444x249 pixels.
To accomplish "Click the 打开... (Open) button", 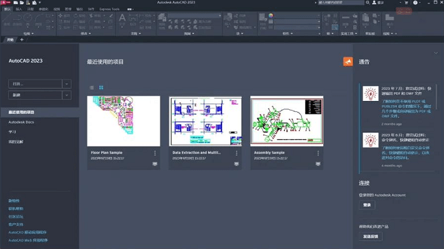I will 36,84.
